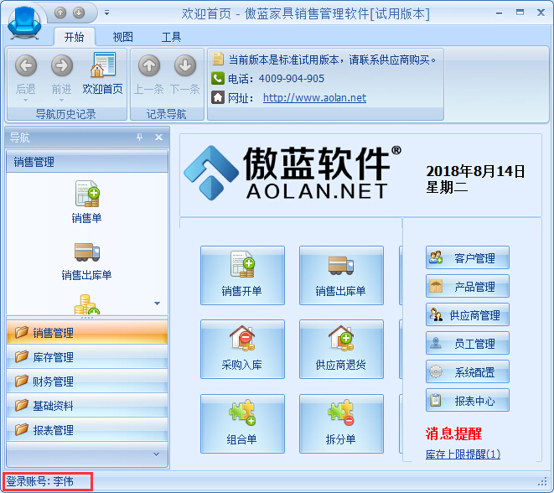Expand navigation list with blue down arrow
This screenshot has width=554, height=493.
pyautogui.click(x=157, y=303)
